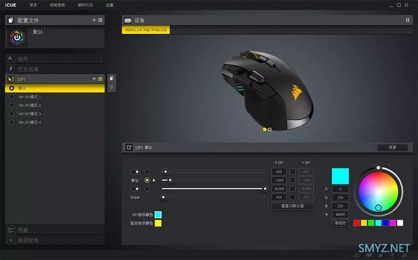The height and width of the screenshot is (260, 418).
Task: Select HW DPI模式 1 preset
Action: pyautogui.click(x=55, y=97)
